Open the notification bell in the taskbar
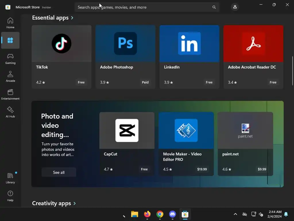This screenshot has height=221, width=294. [x=286, y=214]
